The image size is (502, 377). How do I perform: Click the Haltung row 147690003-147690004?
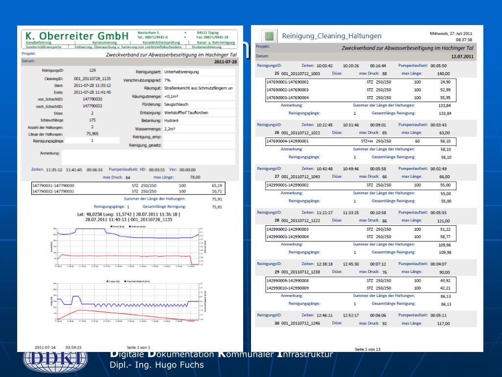click(x=361, y=98)
